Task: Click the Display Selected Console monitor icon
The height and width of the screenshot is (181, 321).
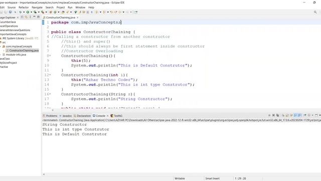Action: click(x=309, y=115)
